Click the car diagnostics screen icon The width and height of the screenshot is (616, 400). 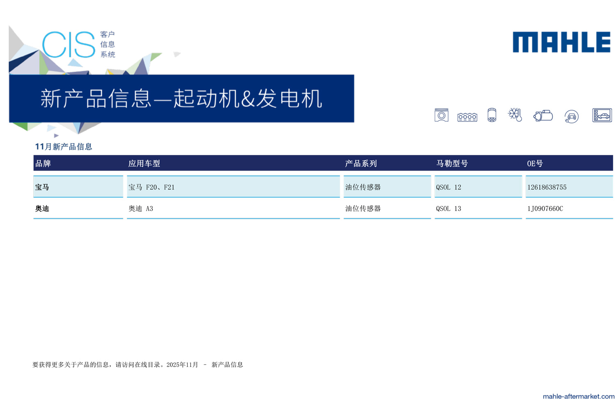602,116
